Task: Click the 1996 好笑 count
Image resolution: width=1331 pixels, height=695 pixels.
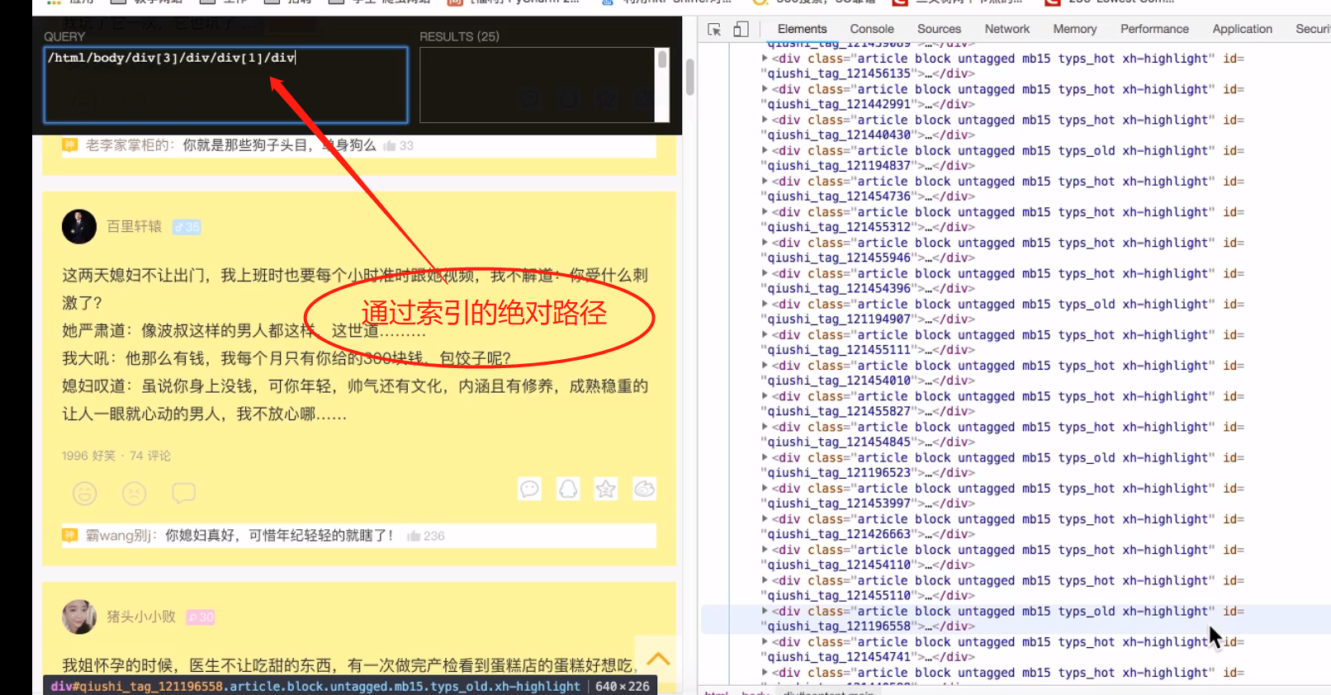Action: pyautogui.click(x=88, y=456)
